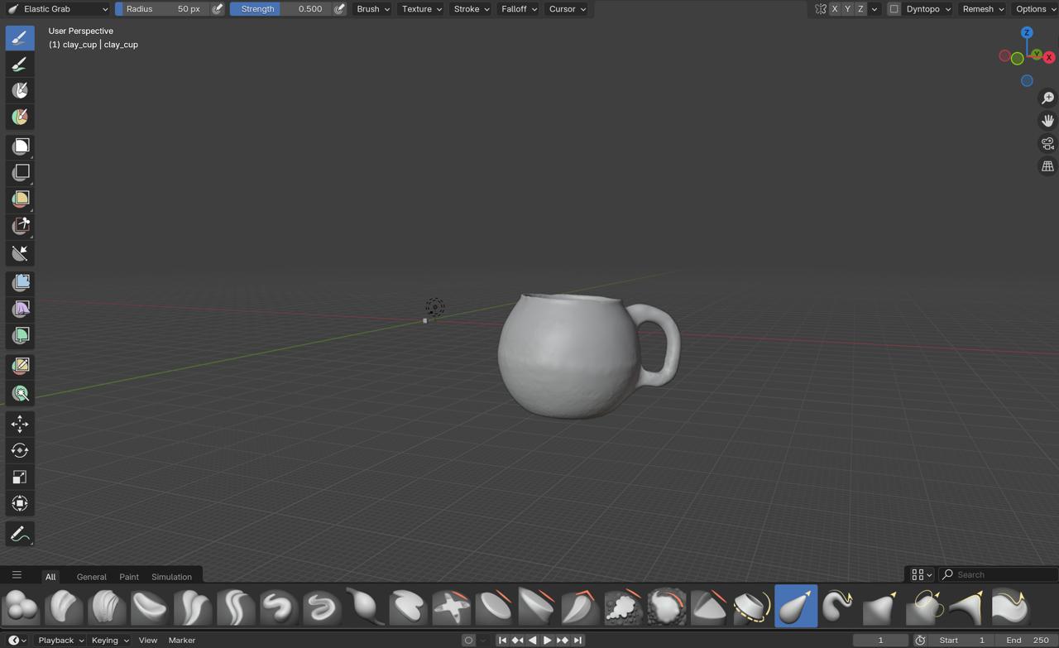Select the Line Project tool

(20, 252)
